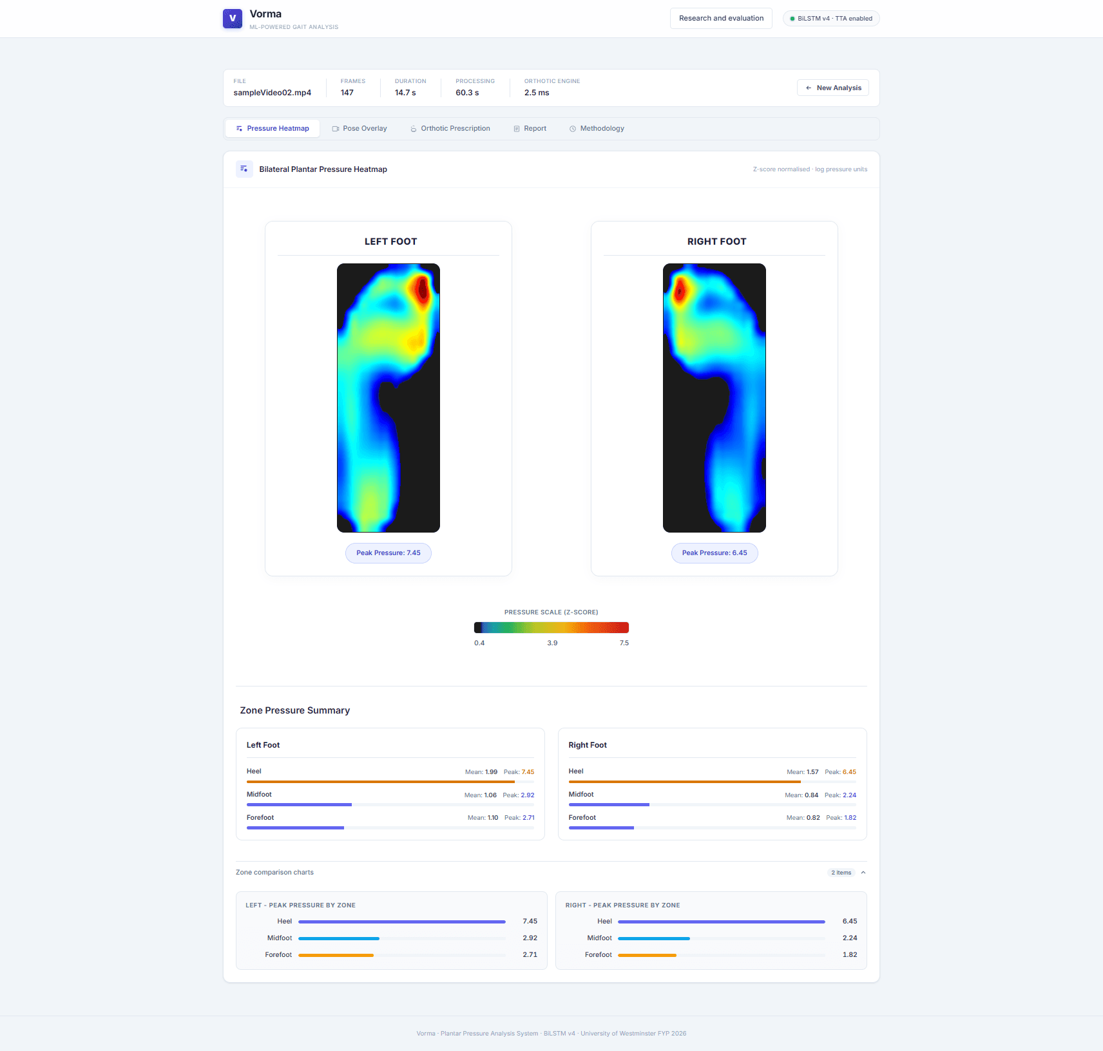Click the left Peak Pressure: 7.45 pill

click(388, 553)
